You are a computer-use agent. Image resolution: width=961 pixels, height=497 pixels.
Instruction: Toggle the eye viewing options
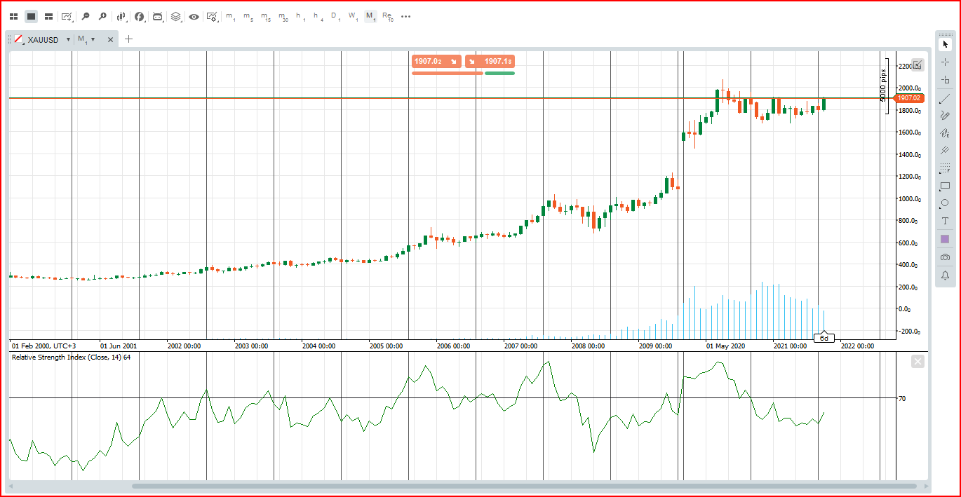(x=194, y=16)
